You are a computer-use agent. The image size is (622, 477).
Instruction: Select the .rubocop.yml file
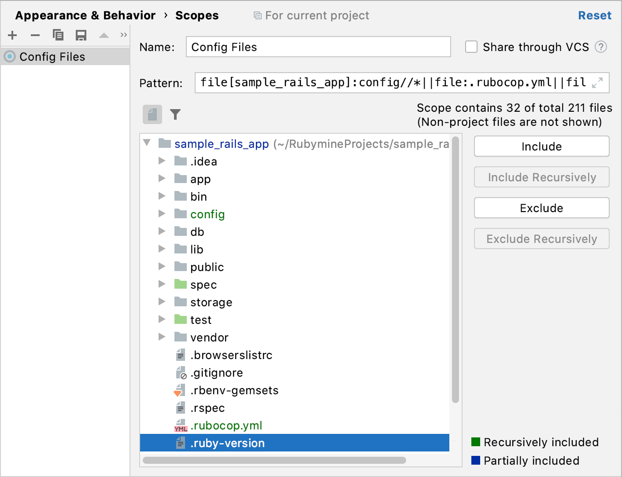[x=227, y=425]
